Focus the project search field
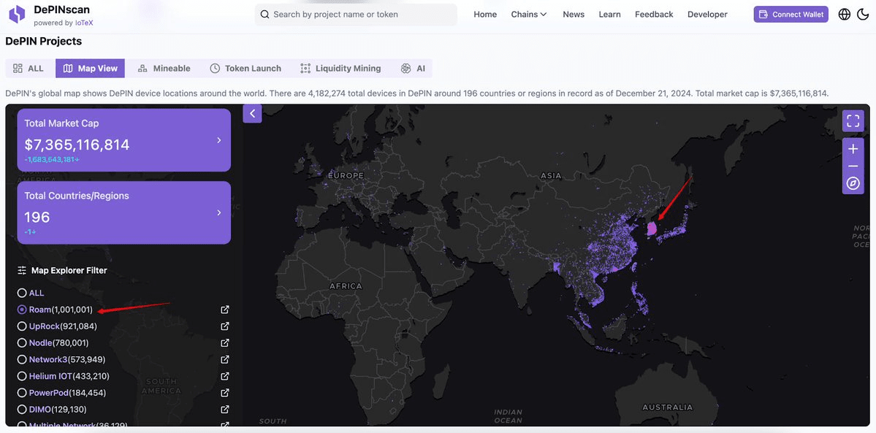The height and width of the screenshot is (433, 876). pos(356,15)
